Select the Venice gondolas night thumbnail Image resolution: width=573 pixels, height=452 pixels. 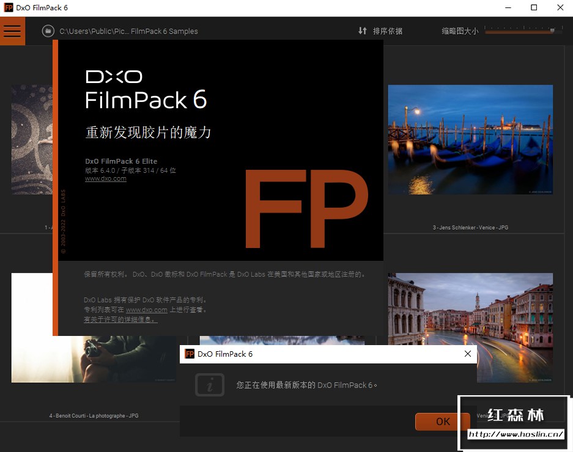coord(470,139)
